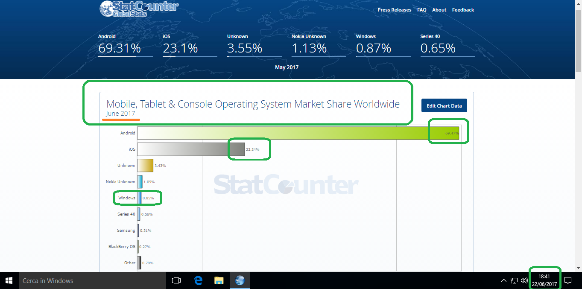Click the June 2017 chart subtitle

tap(121, 114)
